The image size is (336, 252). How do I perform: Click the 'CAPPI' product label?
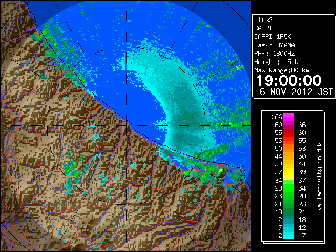263,28
